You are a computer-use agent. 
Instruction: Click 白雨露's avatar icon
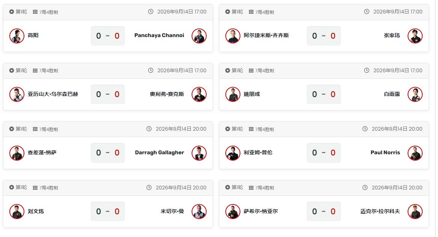click(415, 94)
